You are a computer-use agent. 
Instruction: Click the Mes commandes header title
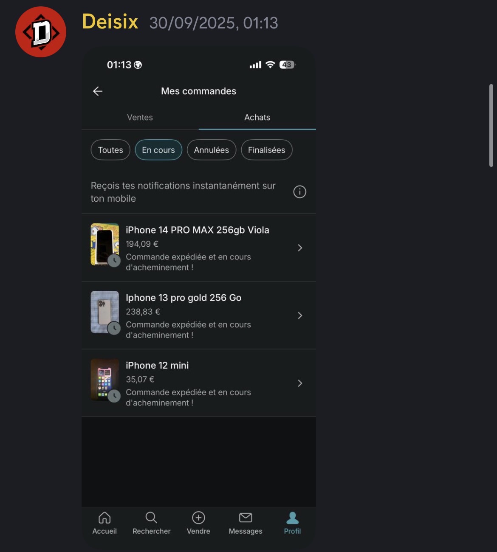(x=198, y=91)
